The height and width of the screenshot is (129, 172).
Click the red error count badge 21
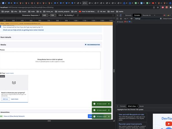(x=165, y=15)
